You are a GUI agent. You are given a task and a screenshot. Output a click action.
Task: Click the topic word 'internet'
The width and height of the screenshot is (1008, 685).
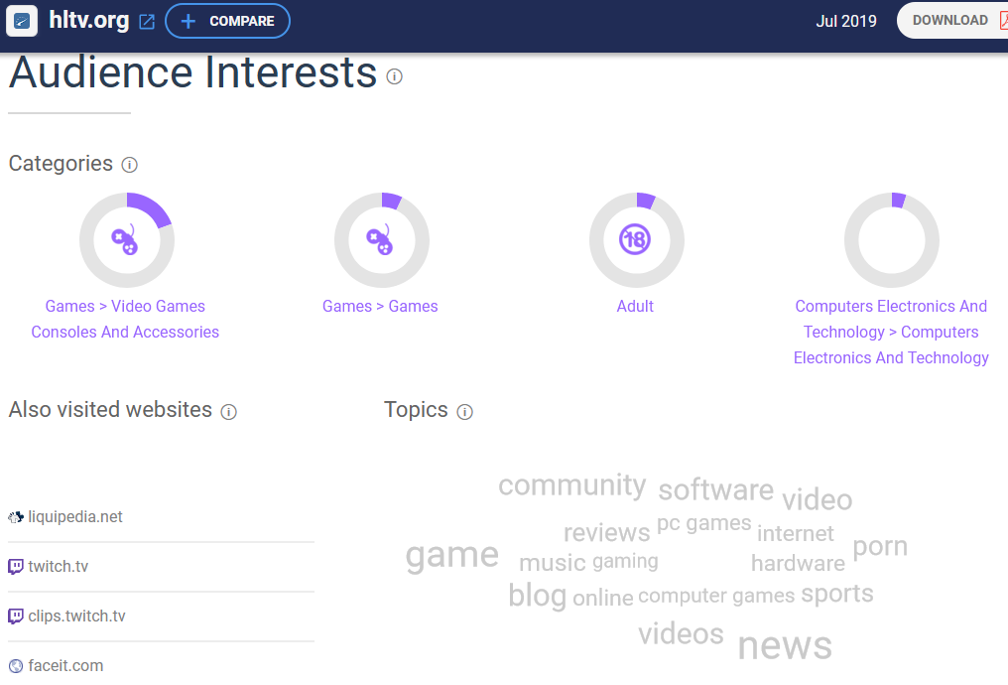pos(796,533)
